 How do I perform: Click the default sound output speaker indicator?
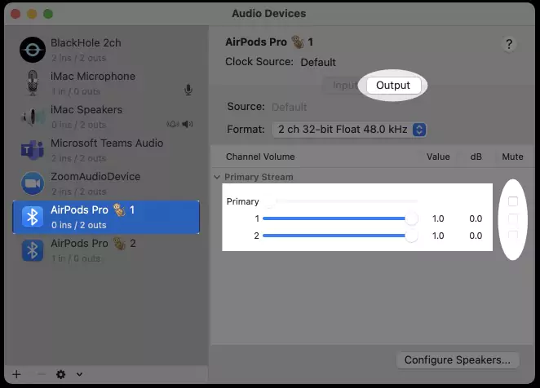tap(188, 124)
